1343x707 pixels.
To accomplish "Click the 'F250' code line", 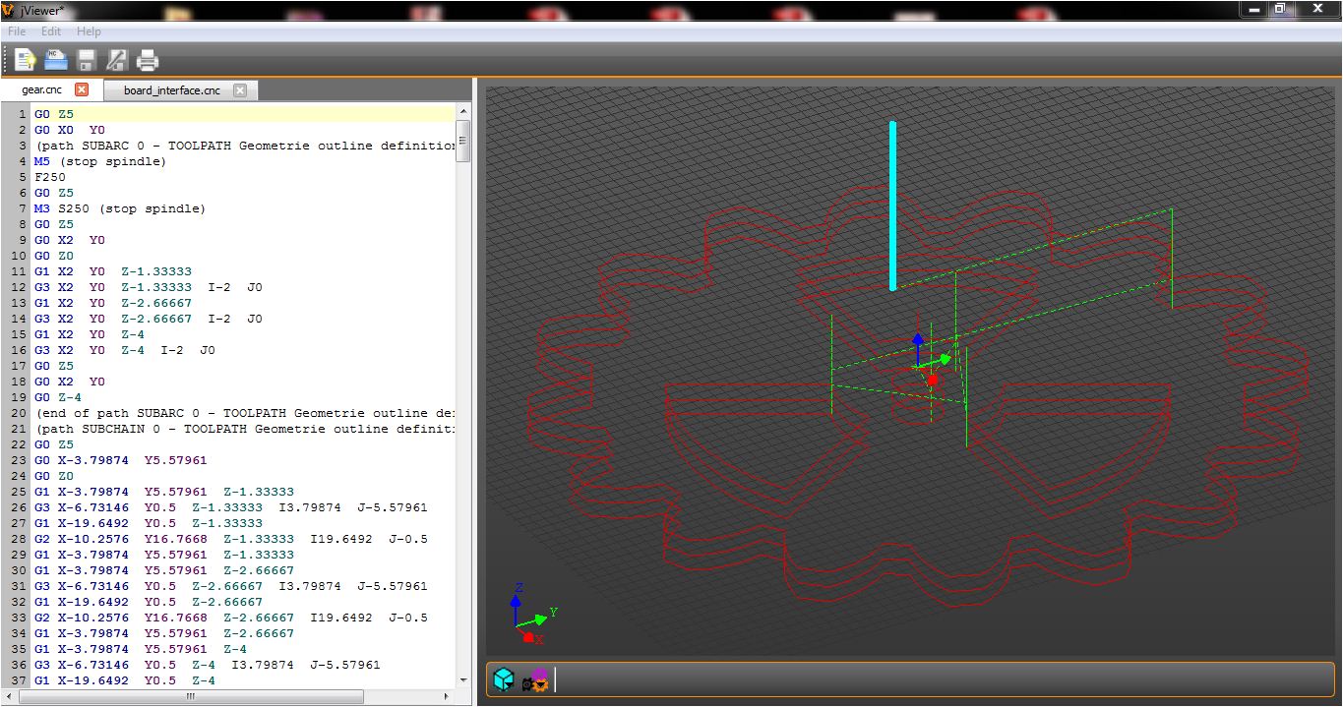I will [x=50, y=177].
